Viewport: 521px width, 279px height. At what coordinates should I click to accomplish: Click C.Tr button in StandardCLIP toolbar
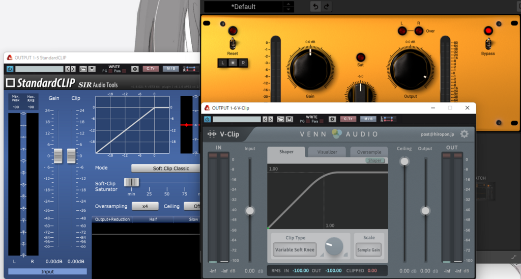click(151, 69)
